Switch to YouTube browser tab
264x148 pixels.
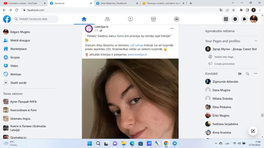pos(23,3)
